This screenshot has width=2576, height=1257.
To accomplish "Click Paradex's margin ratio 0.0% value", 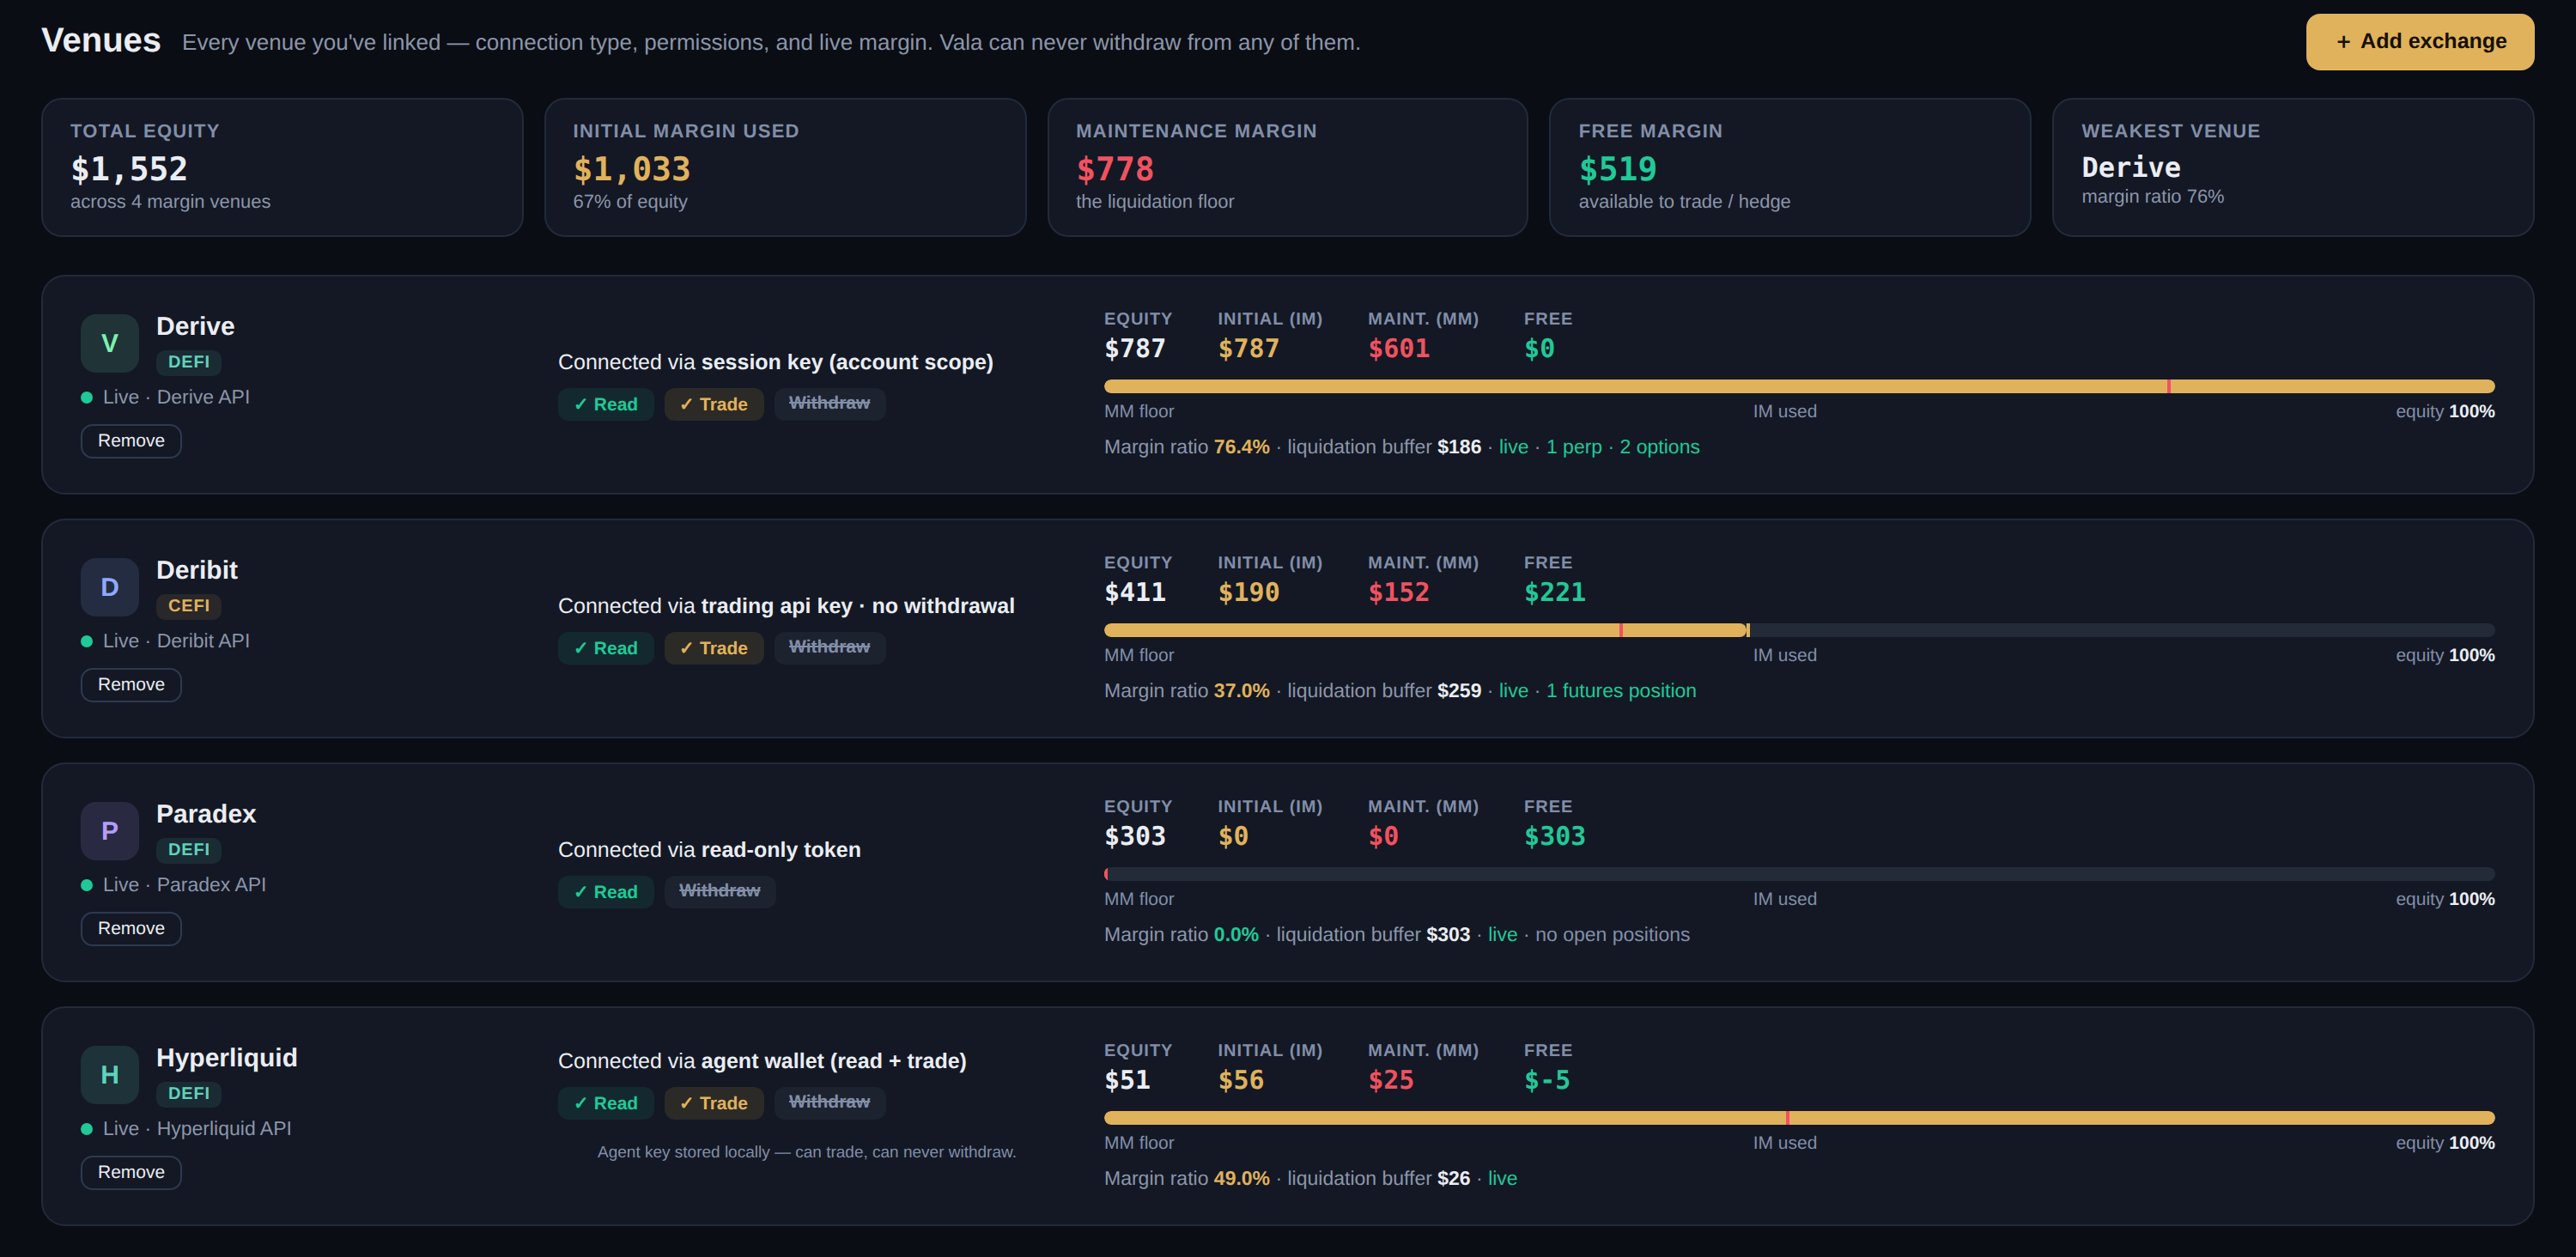I will point(1236,935).
